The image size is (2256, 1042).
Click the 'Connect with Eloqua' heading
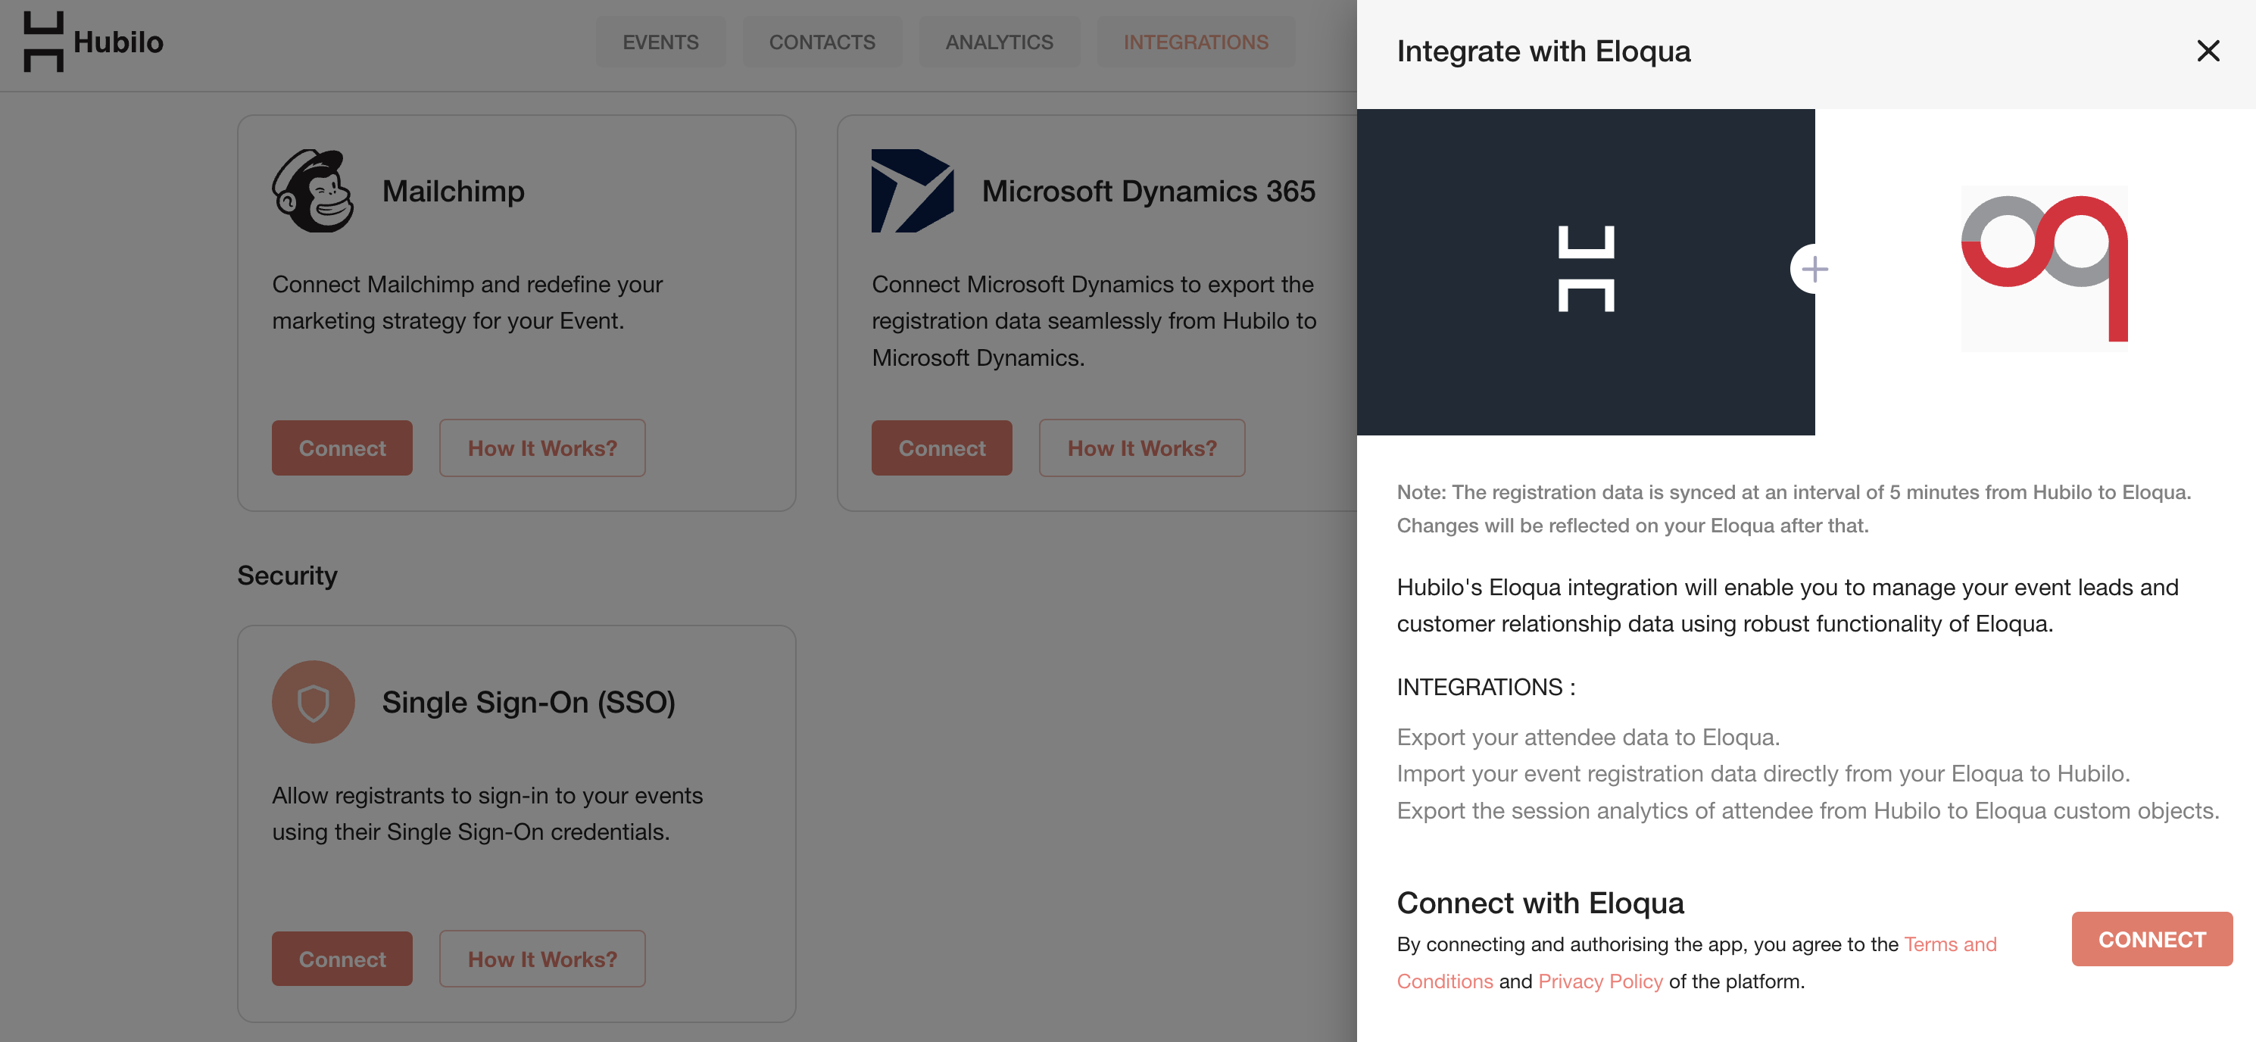point(1540,903)
